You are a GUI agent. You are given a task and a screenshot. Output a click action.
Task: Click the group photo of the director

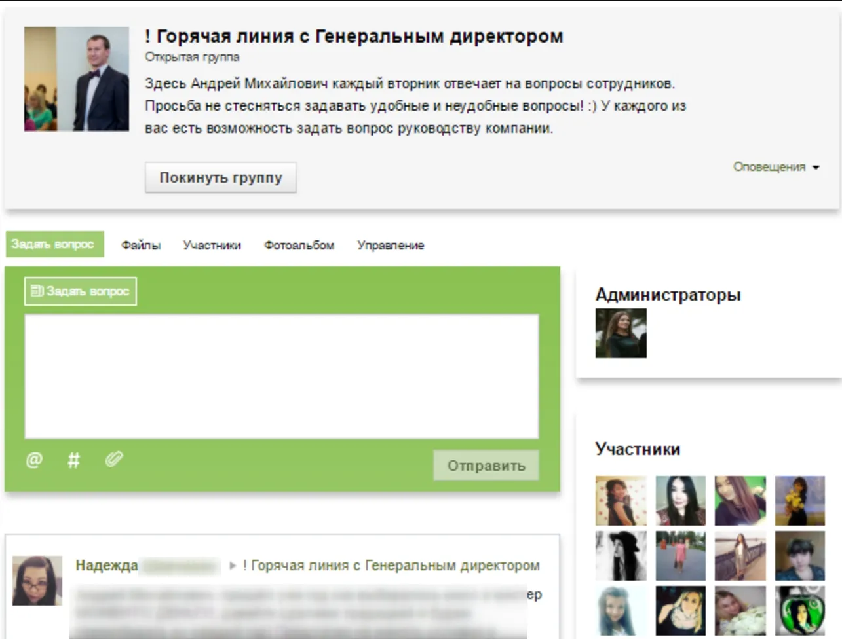[x=77, y=79]
